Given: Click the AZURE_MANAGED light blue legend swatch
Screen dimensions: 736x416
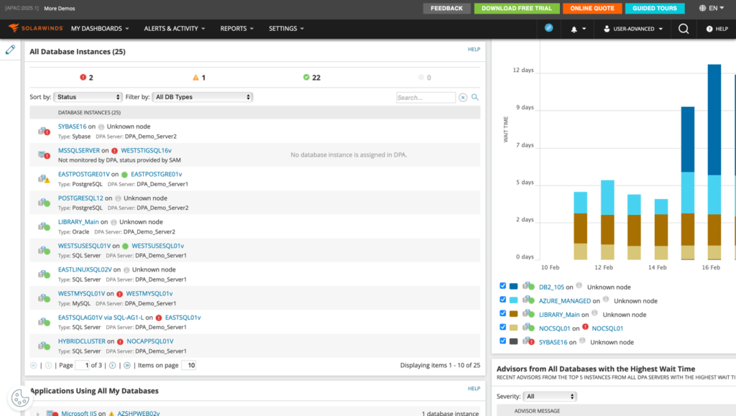Looking at the screenshot, I should pos(513,300).
